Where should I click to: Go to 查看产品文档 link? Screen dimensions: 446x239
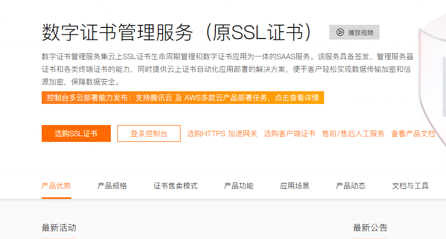click(x=413, y=133)
